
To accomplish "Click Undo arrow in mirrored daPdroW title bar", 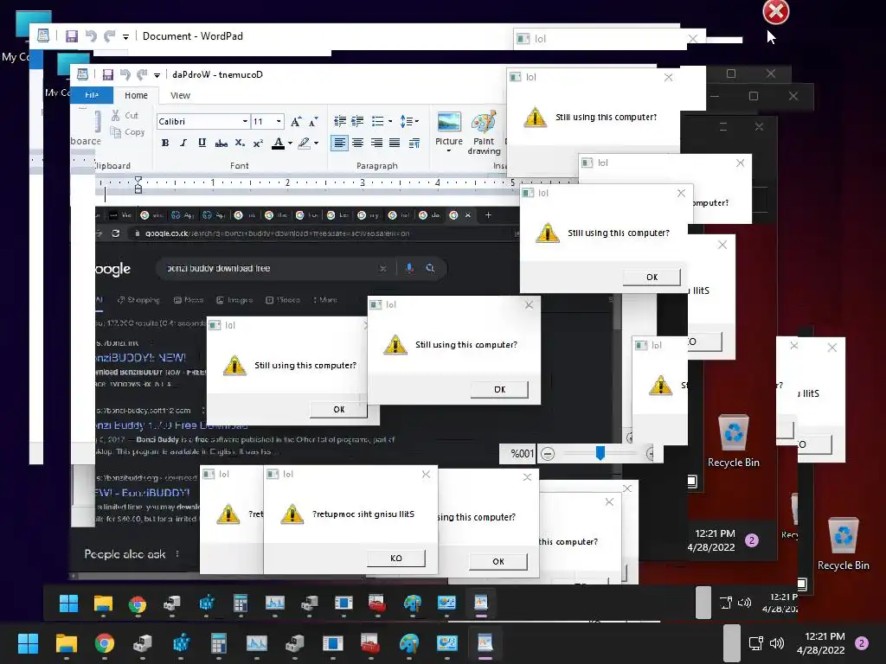I will click(125, 74).
